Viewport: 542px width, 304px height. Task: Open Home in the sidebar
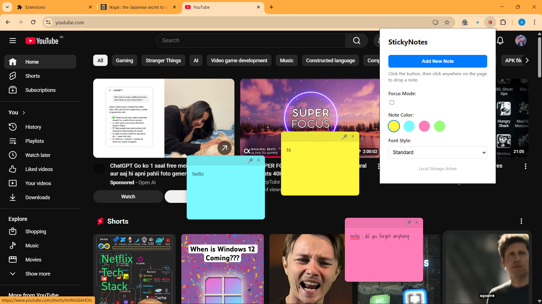40,62
